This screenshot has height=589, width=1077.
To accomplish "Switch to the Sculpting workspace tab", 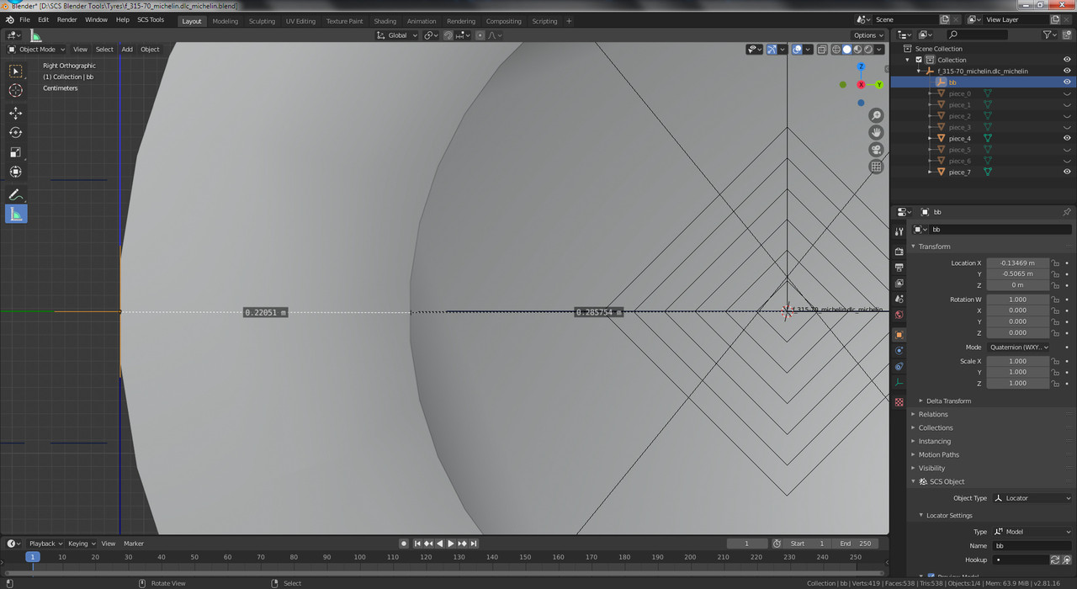I will pos(262,21).
